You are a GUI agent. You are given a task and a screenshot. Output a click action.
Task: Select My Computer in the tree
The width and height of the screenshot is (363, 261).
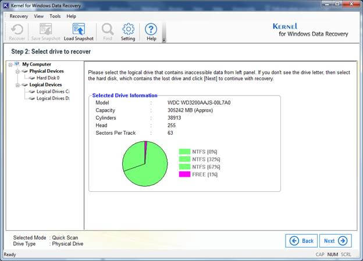[37, 64]
